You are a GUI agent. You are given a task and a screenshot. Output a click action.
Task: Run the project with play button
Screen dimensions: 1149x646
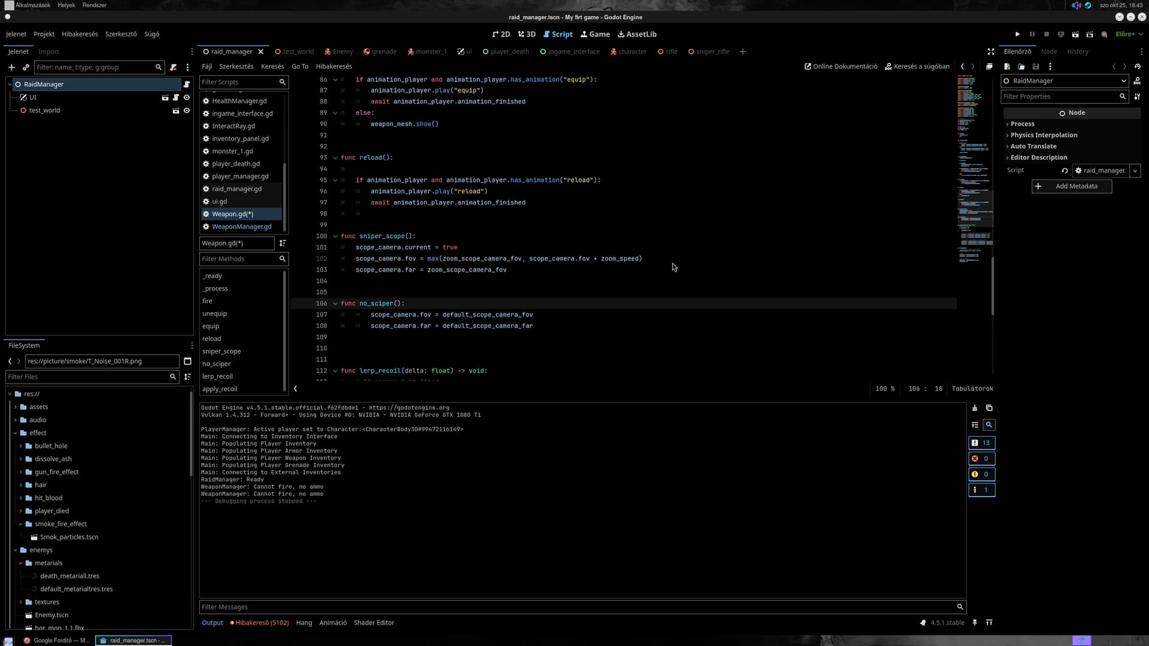(x=1017, y=34)
